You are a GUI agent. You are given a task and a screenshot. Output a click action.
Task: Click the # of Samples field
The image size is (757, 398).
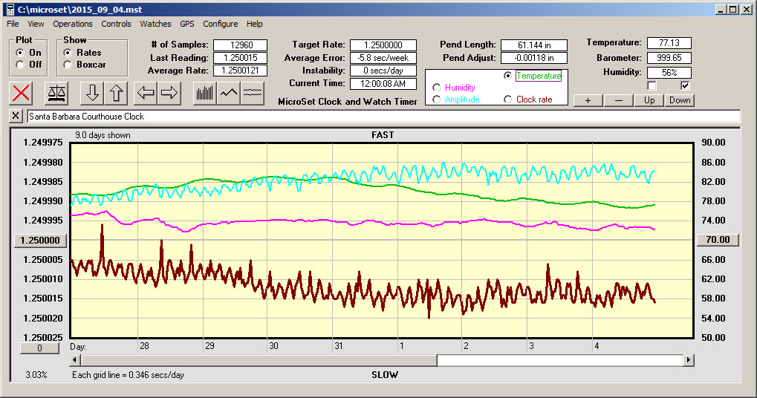pos(241,45)
